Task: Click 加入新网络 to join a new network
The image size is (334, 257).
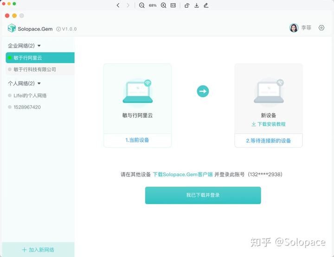Action: (x=39, y=250)
